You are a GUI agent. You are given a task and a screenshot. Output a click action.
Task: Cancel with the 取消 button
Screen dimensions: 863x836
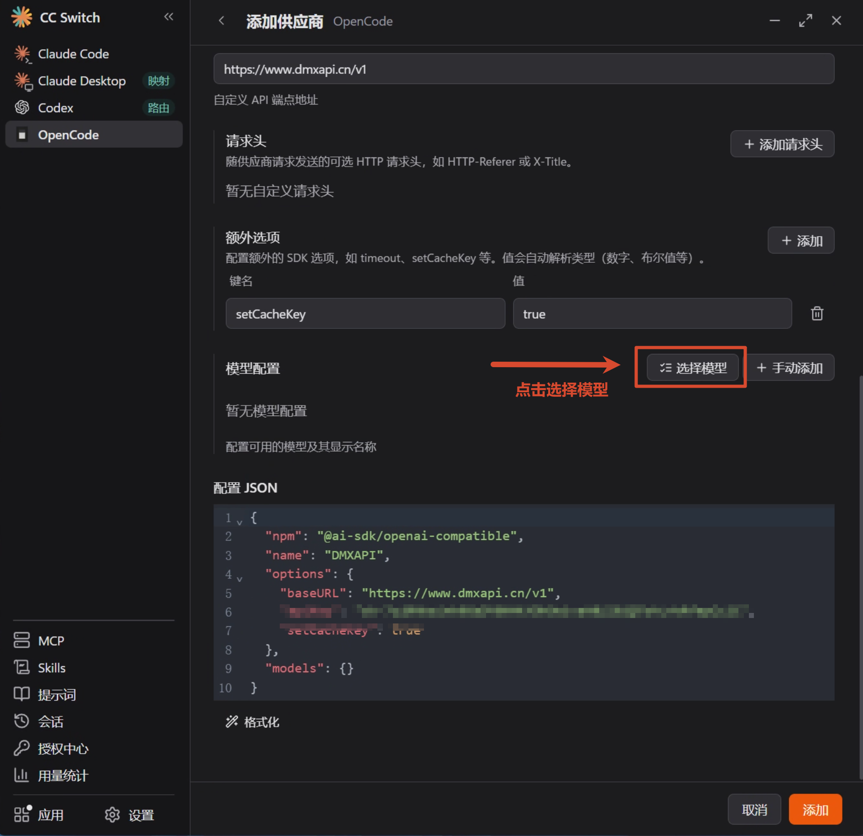point(754,810)
